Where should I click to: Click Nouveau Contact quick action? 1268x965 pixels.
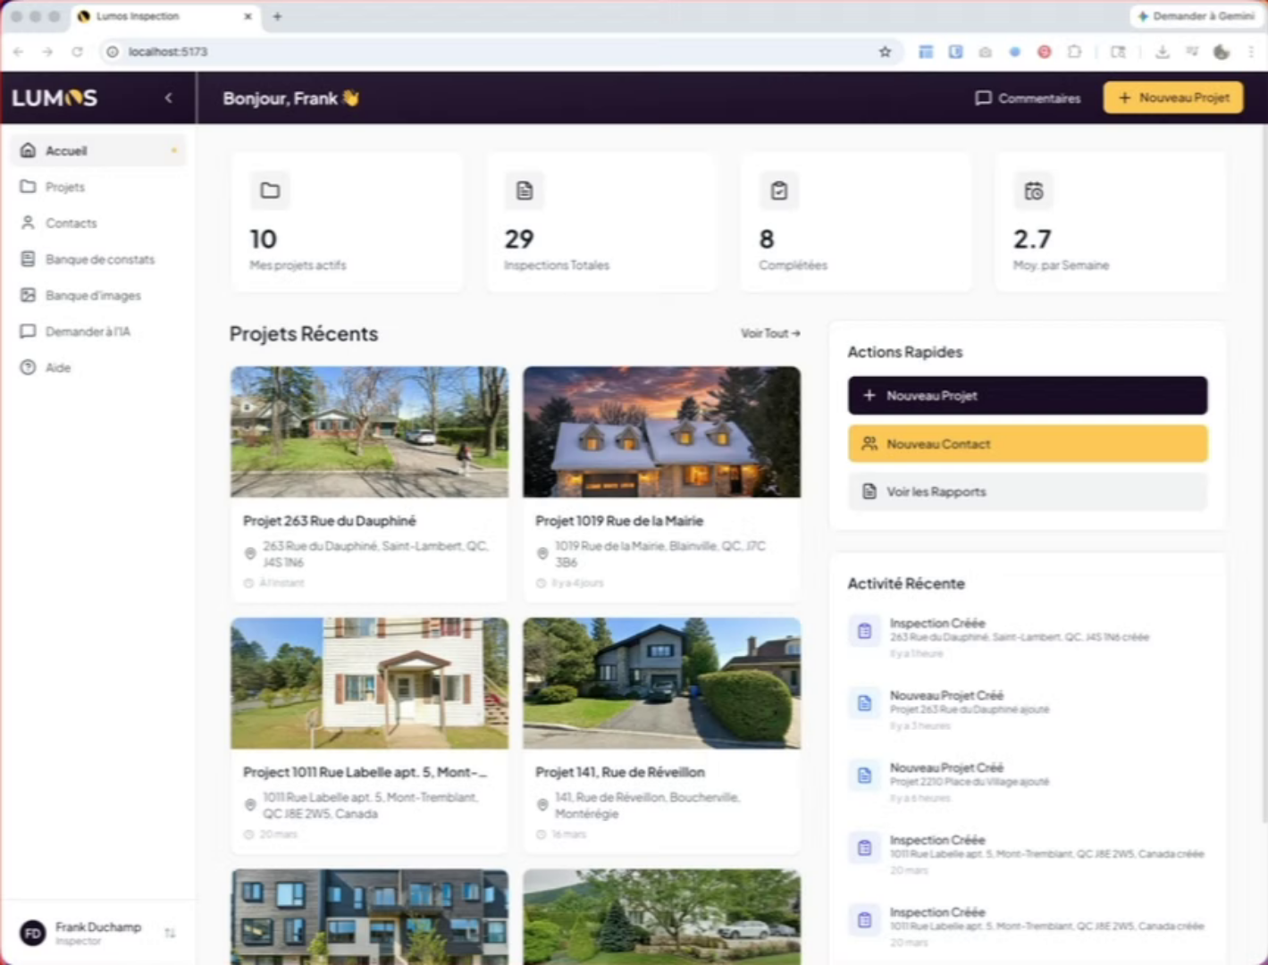(x=1027, y=444)
